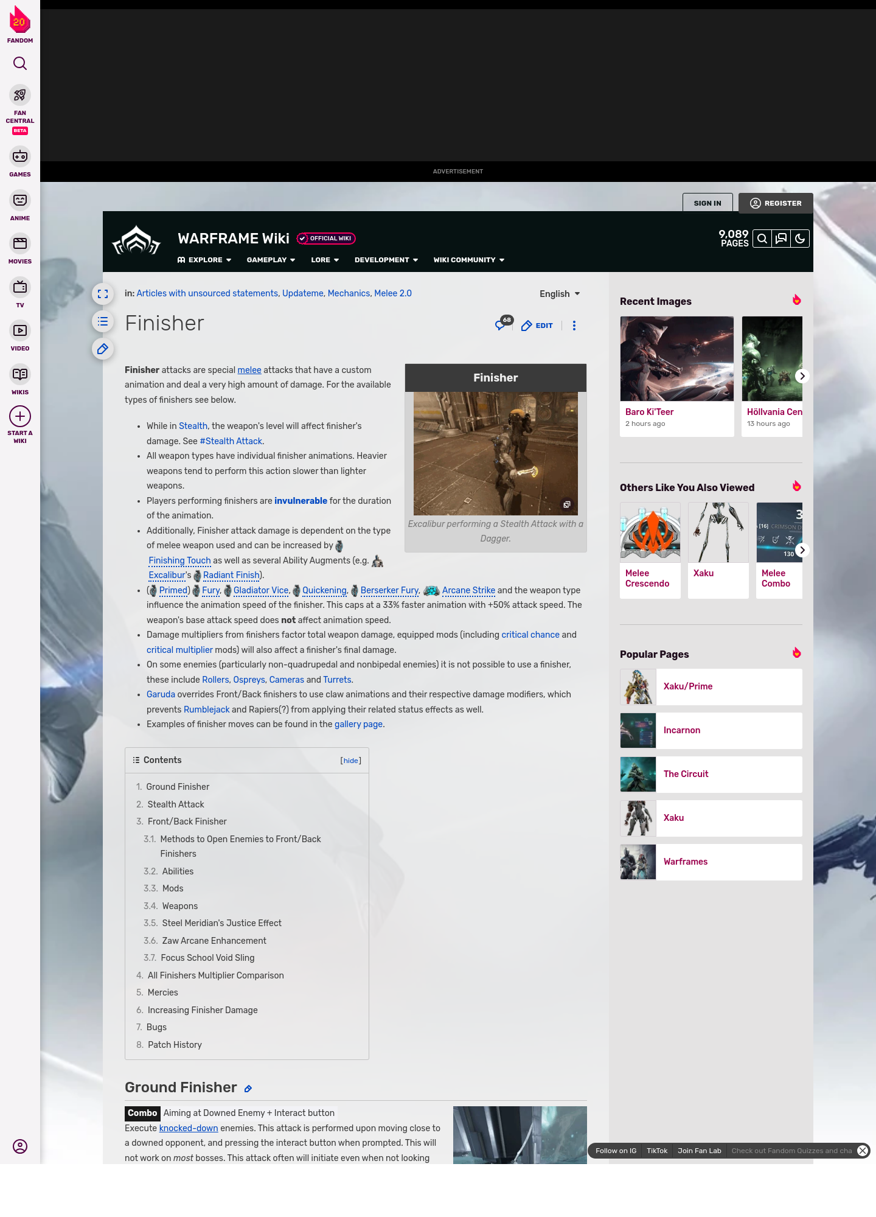Open The Circuit popular page

711,775
